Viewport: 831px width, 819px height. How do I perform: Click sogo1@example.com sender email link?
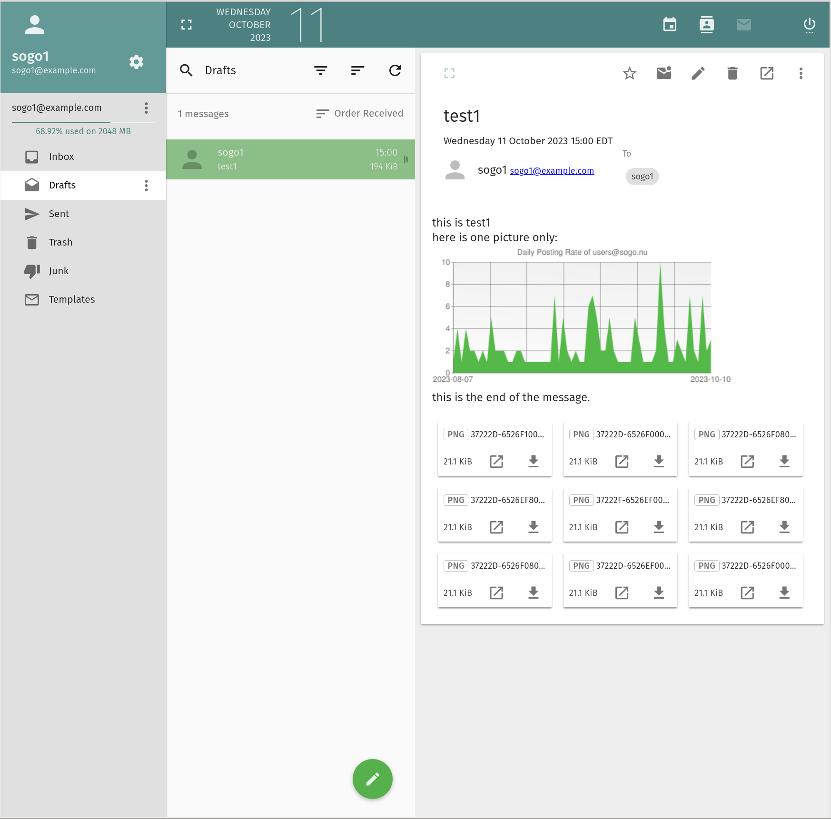pos(552,170)
